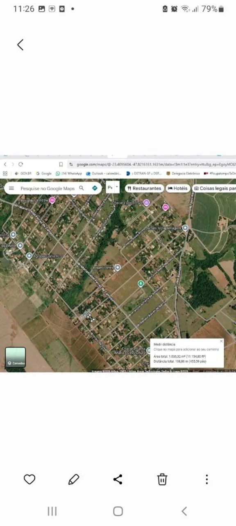236x526 pixels.
Task: Open the DETRAN-SP bookmark
Action: [144, 173]
